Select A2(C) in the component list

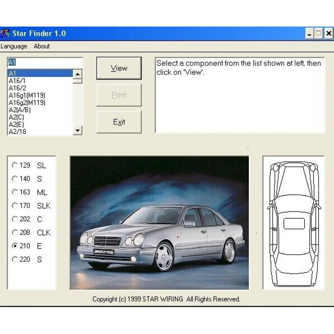click(40, 117)
